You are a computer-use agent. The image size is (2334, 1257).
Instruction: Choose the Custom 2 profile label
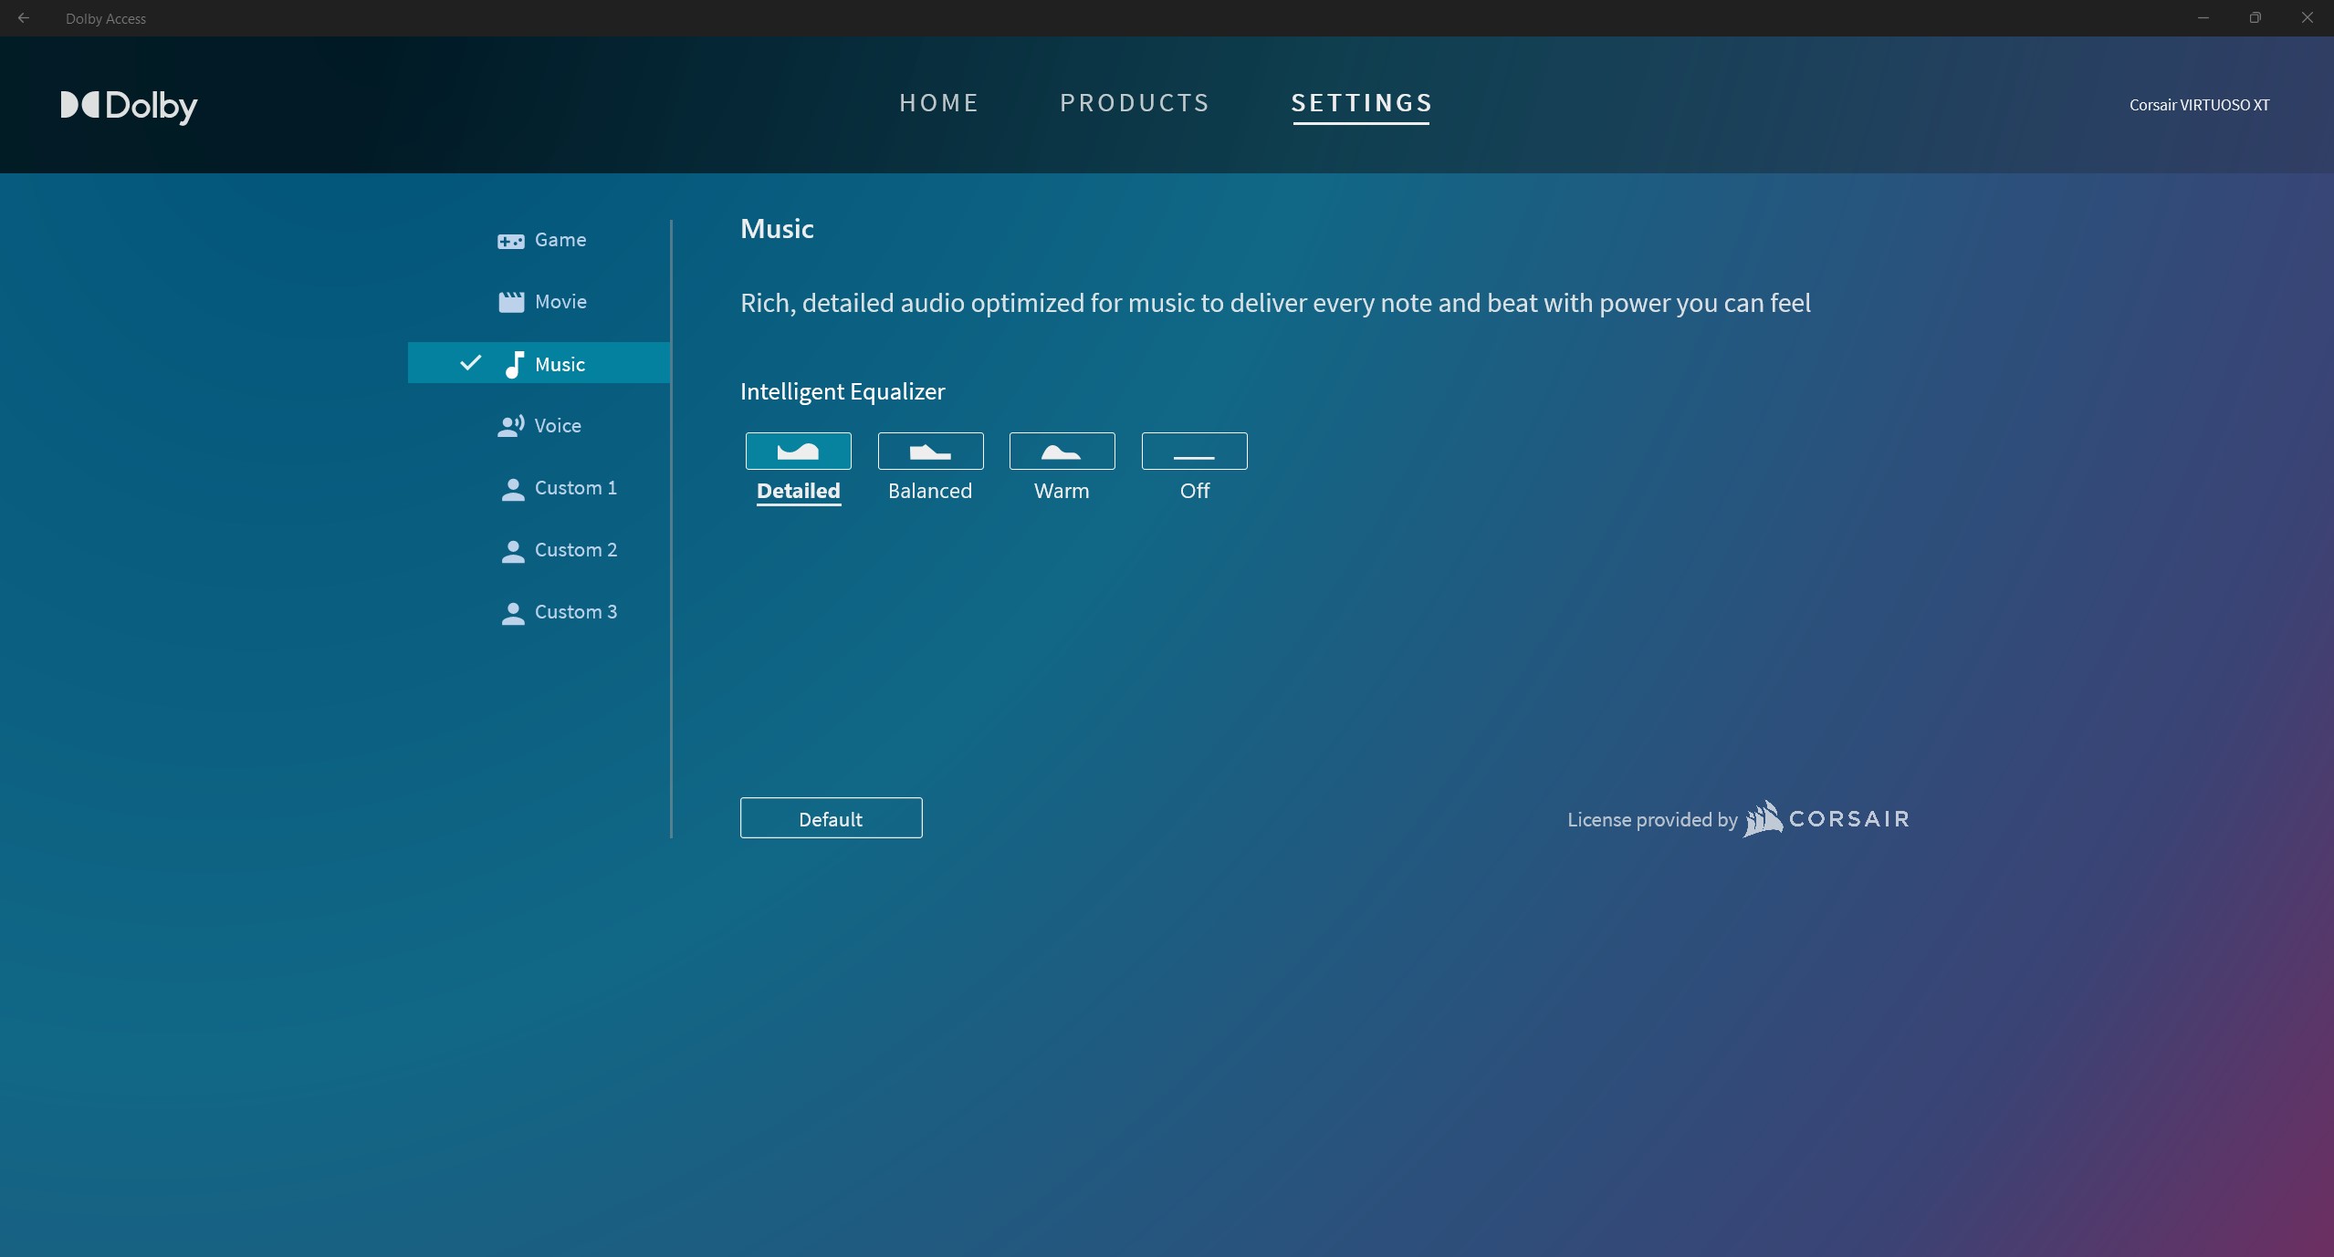pyautogui.click(x=576, y=550)
